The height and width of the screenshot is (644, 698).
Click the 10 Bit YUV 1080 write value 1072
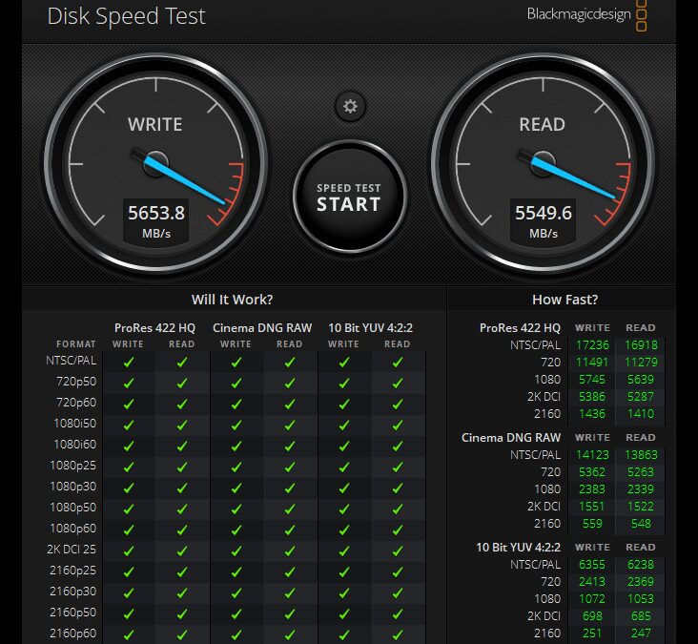(592, 598)
